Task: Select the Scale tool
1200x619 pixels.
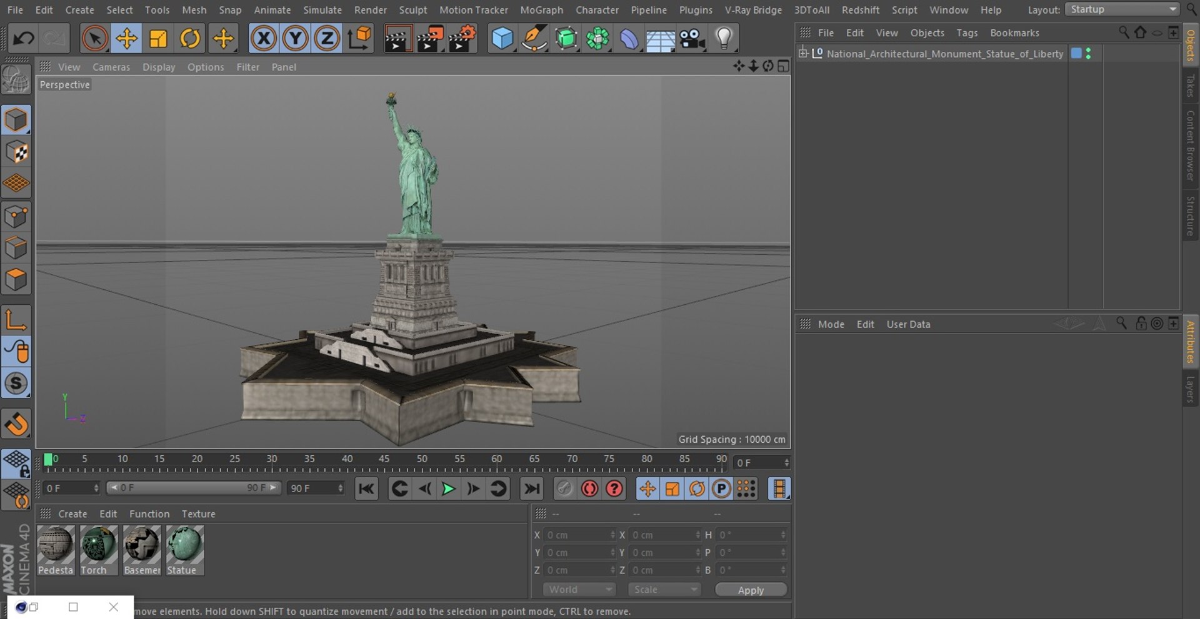Action: coord(158,39)
